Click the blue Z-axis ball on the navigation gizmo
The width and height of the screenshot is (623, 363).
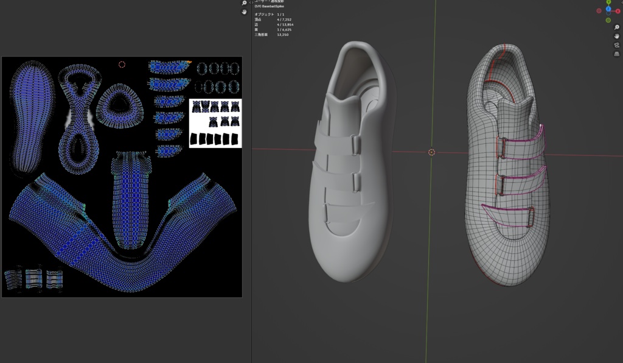click(608, 9)
